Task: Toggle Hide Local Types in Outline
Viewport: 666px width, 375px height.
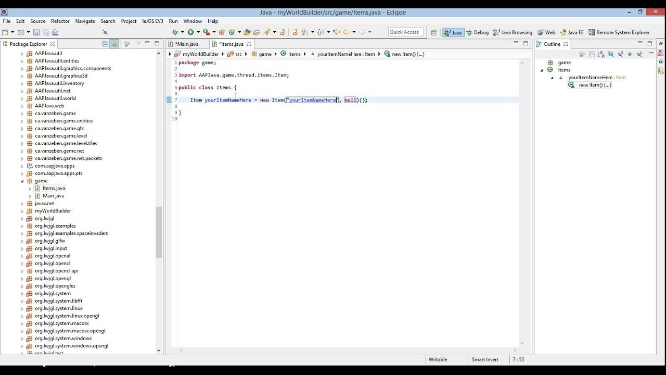Action: pyautogui.click(x=639, y=54)
